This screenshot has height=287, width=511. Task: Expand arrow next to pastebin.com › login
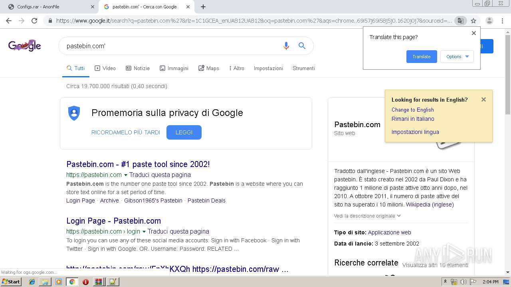[x=144, y=232]
